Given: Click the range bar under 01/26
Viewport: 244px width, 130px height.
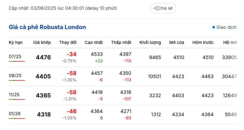Looking at the screenshot, I should (17, 118).
